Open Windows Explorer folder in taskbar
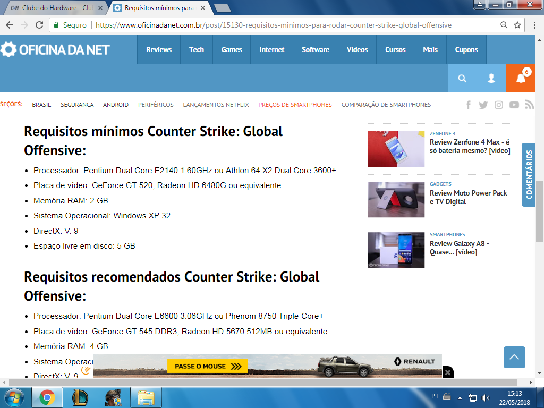 click(146, 397)
